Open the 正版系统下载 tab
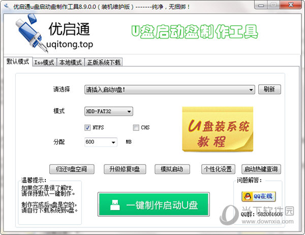The image size is (305, 235). (x=104, y=62)
